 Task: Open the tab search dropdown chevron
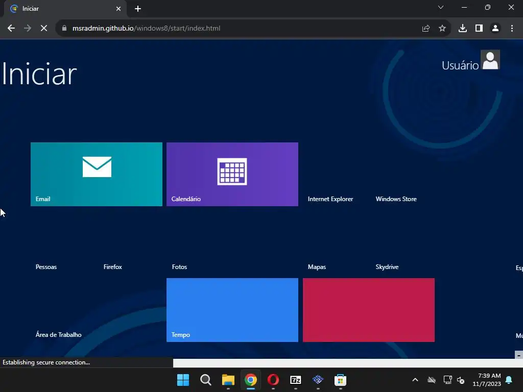(x=441, y=7)
